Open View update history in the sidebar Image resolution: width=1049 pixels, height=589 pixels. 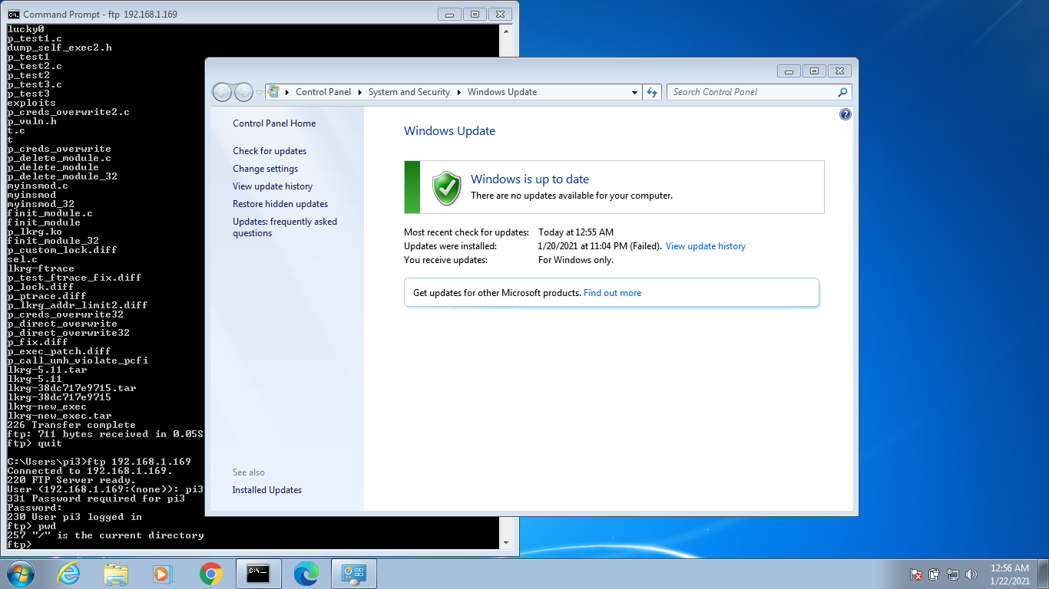(x=273, y=186)
